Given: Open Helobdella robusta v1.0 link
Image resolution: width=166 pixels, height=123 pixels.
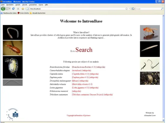Looking at the screenshot, I should [82, 84].
